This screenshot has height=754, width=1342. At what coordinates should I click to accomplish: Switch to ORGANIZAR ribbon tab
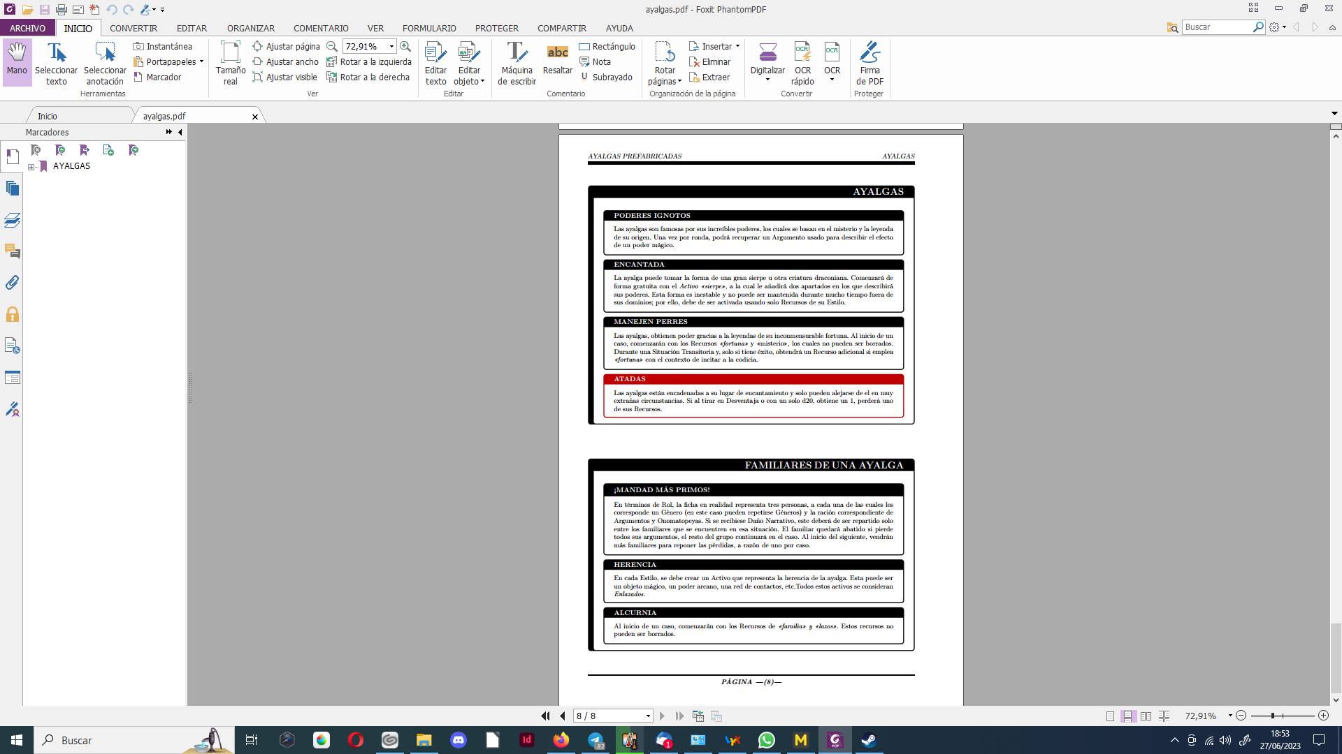coord(251,28)
